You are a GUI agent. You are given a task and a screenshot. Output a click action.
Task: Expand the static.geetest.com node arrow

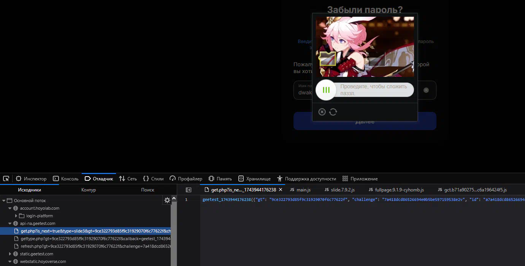tap(10, 254)
